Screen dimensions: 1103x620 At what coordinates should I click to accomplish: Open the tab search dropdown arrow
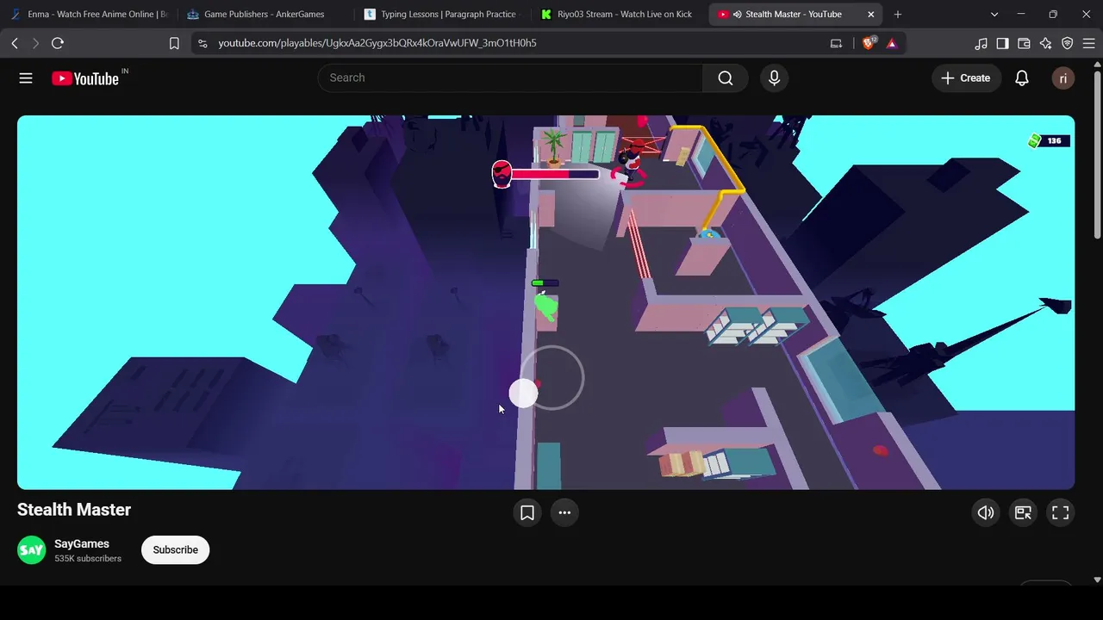(x=994, y=15)
